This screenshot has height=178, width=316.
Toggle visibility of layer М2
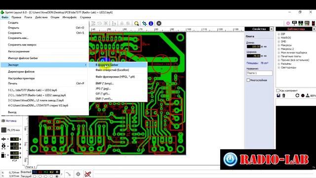46,172
